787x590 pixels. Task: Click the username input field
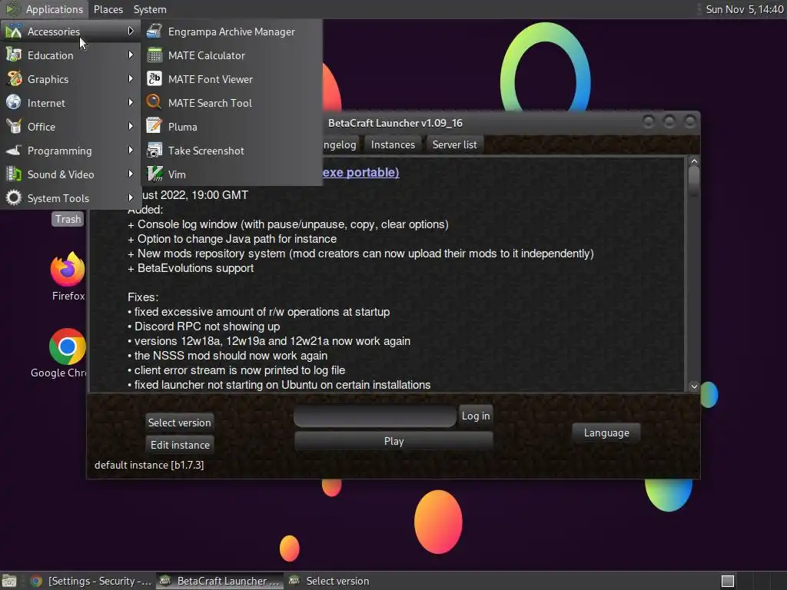pyautogui.click(x=375, y=416)
